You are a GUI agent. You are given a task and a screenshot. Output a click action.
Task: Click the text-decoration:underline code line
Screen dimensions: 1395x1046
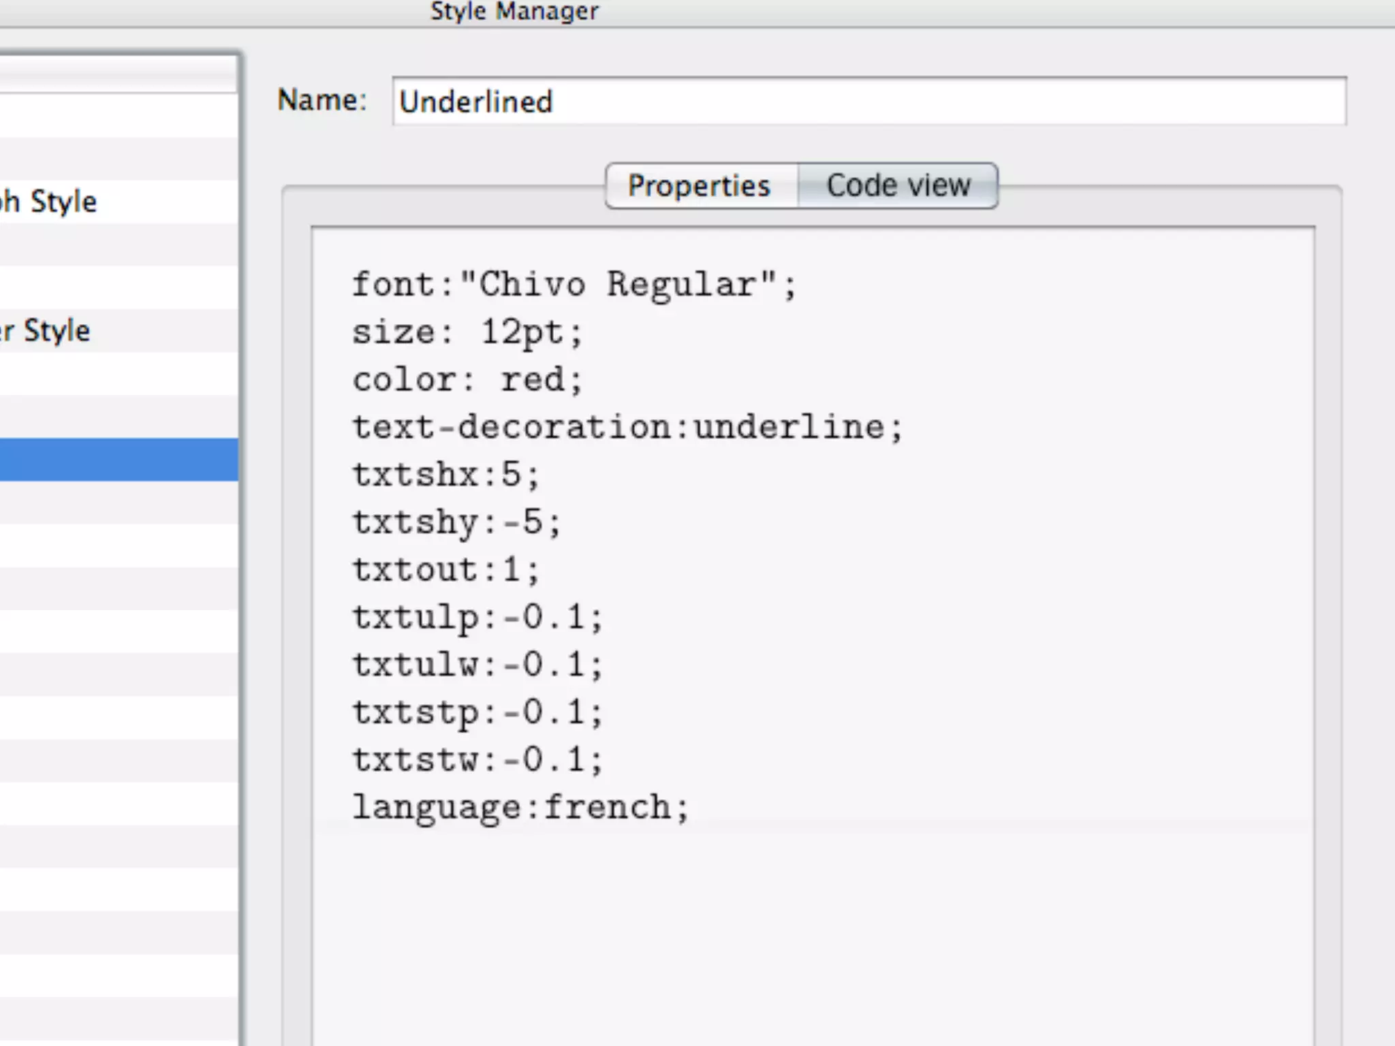[x=627, y=427]
